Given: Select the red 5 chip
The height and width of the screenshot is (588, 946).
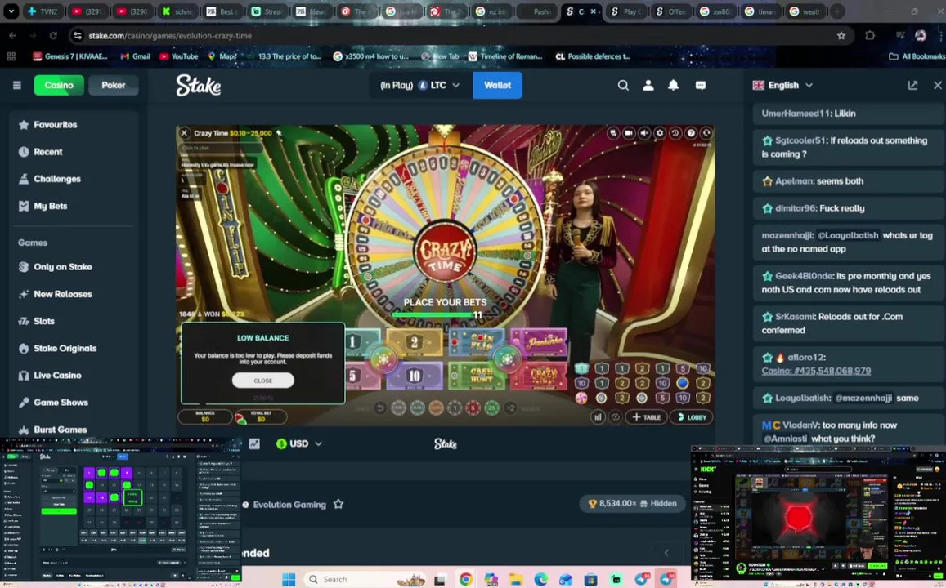Looking at the screenshot, I should (x=473, y=408).
